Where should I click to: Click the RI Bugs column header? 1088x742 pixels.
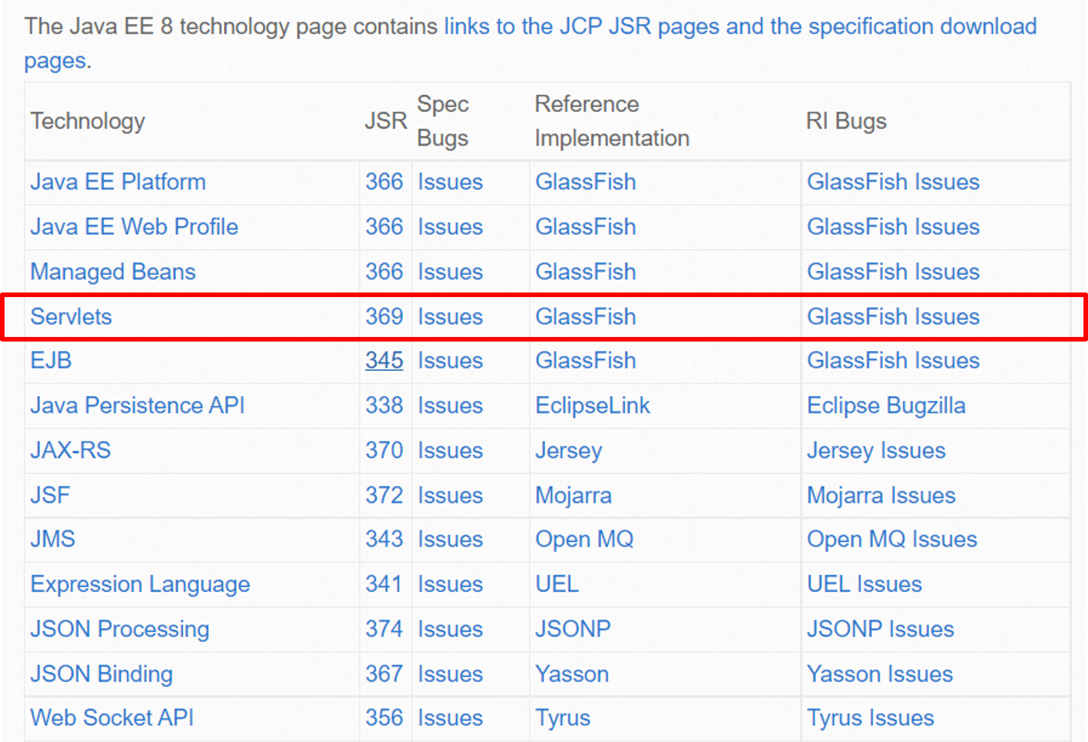846,122
